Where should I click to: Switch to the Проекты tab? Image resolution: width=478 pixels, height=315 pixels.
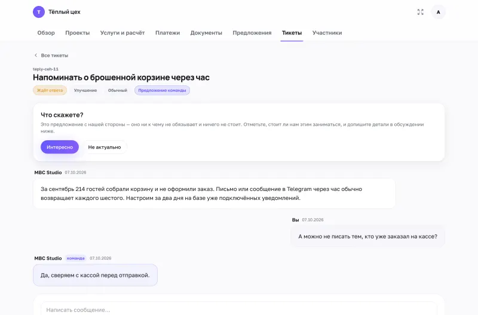(78, 33)
